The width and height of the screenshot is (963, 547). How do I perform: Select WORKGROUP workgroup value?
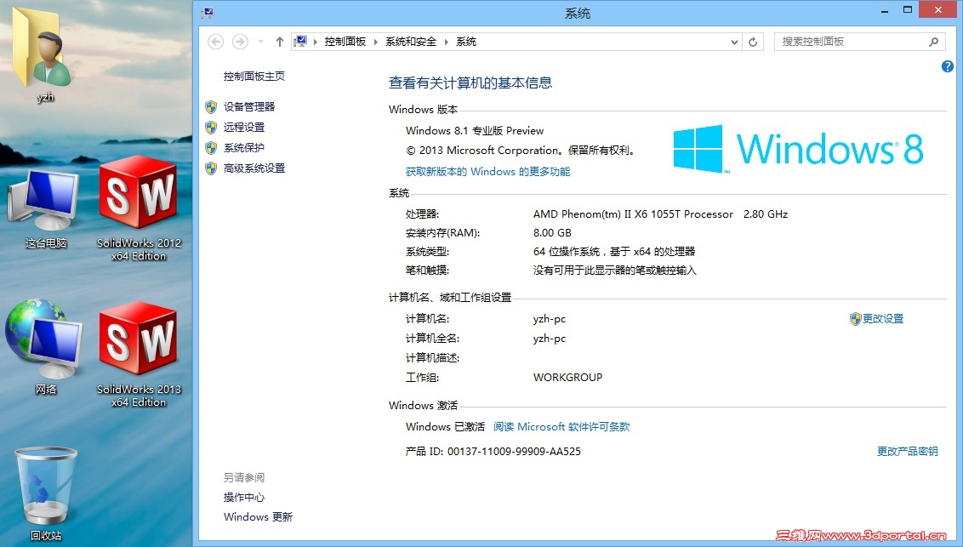567,378
